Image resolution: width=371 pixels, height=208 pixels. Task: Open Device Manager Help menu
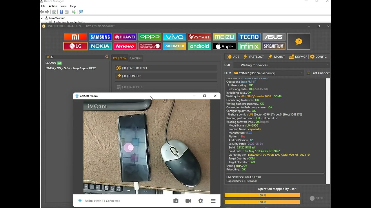pyautogui.click(x=73, y=6)
